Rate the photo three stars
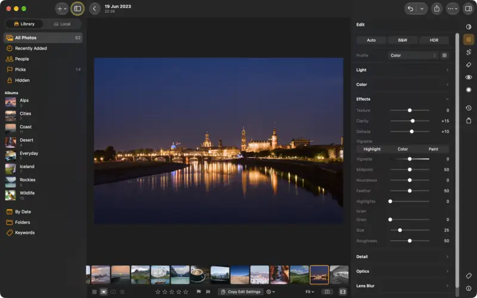 [172, 291]
